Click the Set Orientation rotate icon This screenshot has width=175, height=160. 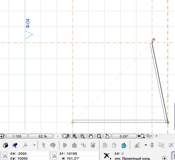click(107, 136)
